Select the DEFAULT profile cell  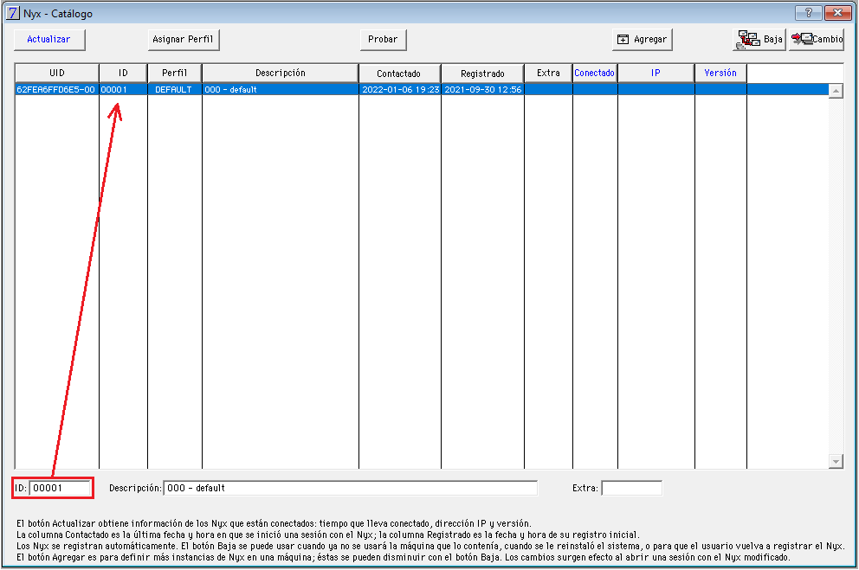[x=174, y=89]
